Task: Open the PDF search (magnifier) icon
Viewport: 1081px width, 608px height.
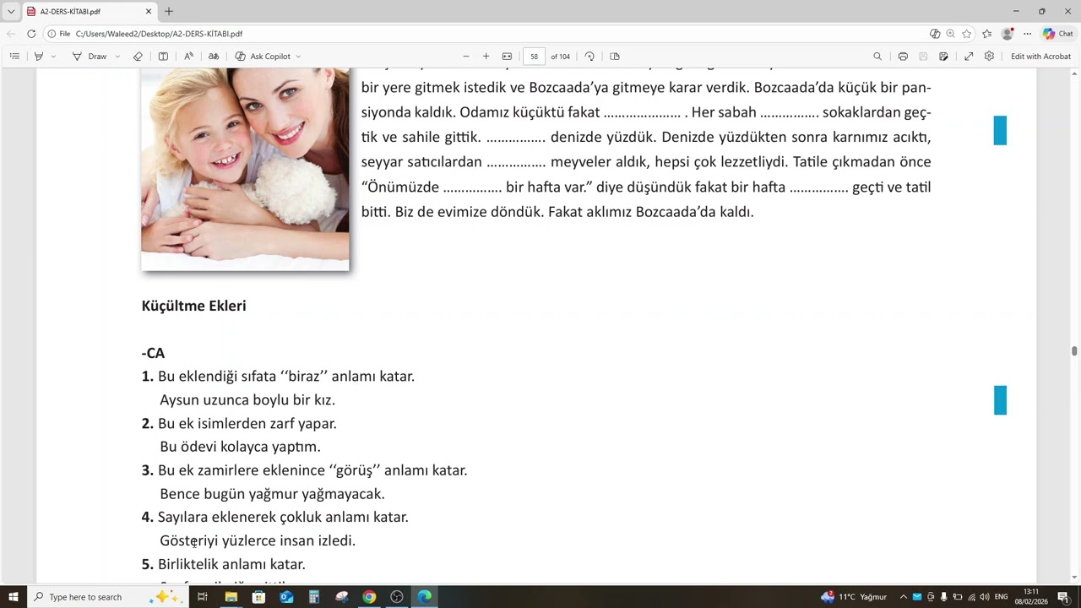Action: click(877, 57)
